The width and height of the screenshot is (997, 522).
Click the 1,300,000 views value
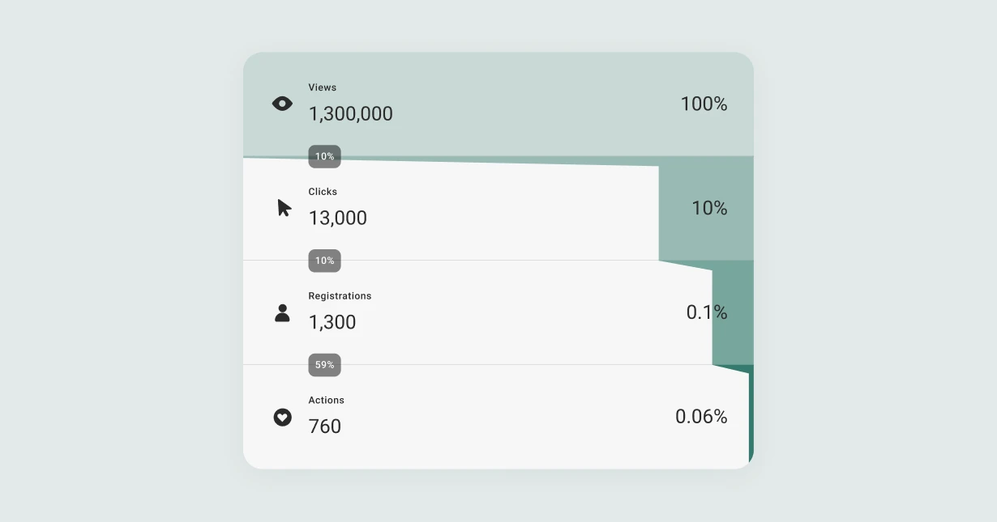(x=350, y=114)
